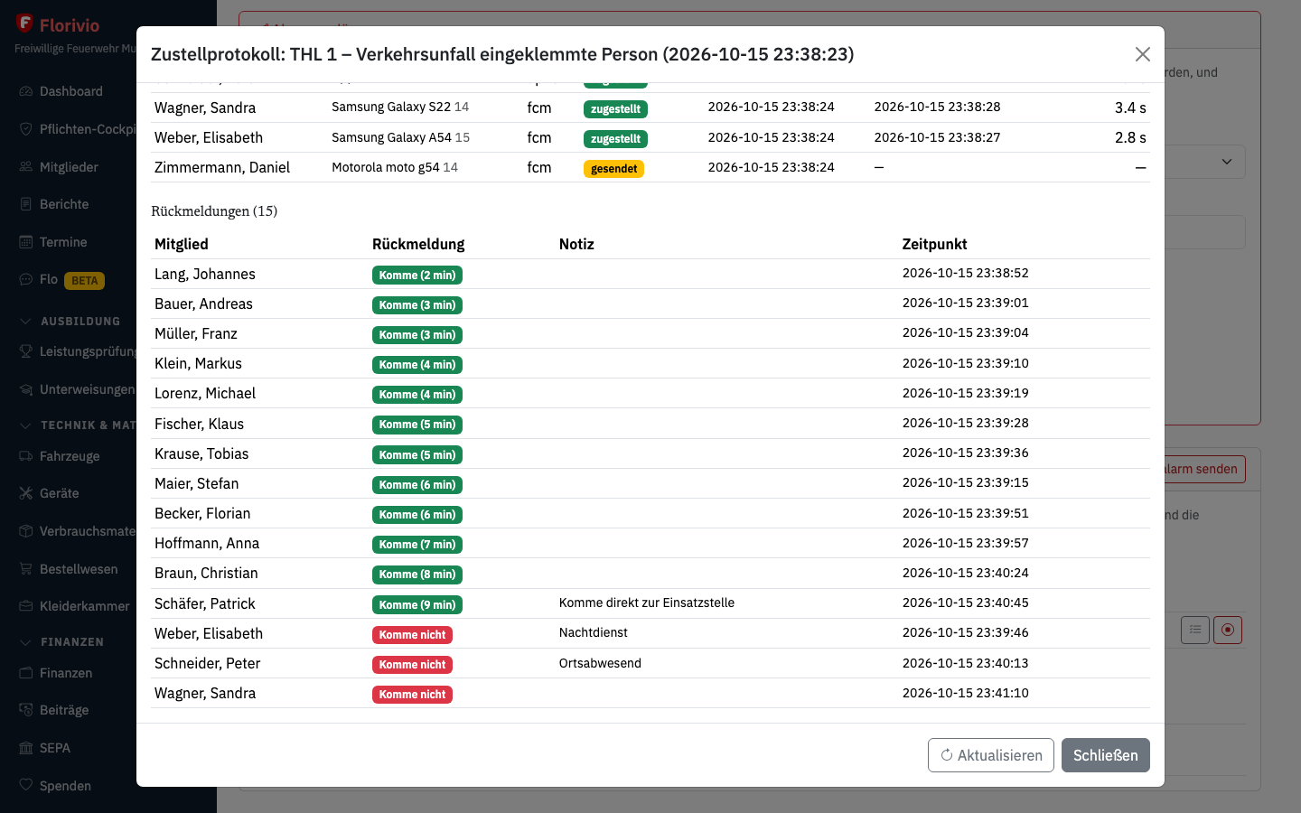1301x813 pixels.
Task: Open Berichte in the sidebar
Action: (54, 204)
